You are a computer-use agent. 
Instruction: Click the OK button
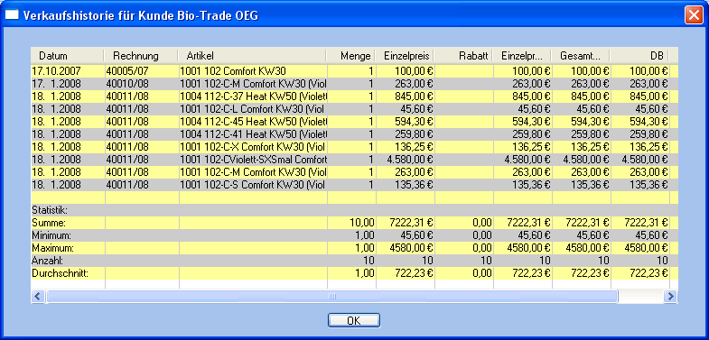[x=353, y=320]
